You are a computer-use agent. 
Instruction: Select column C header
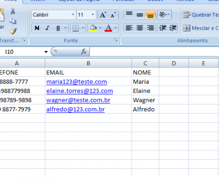point(145,63)
